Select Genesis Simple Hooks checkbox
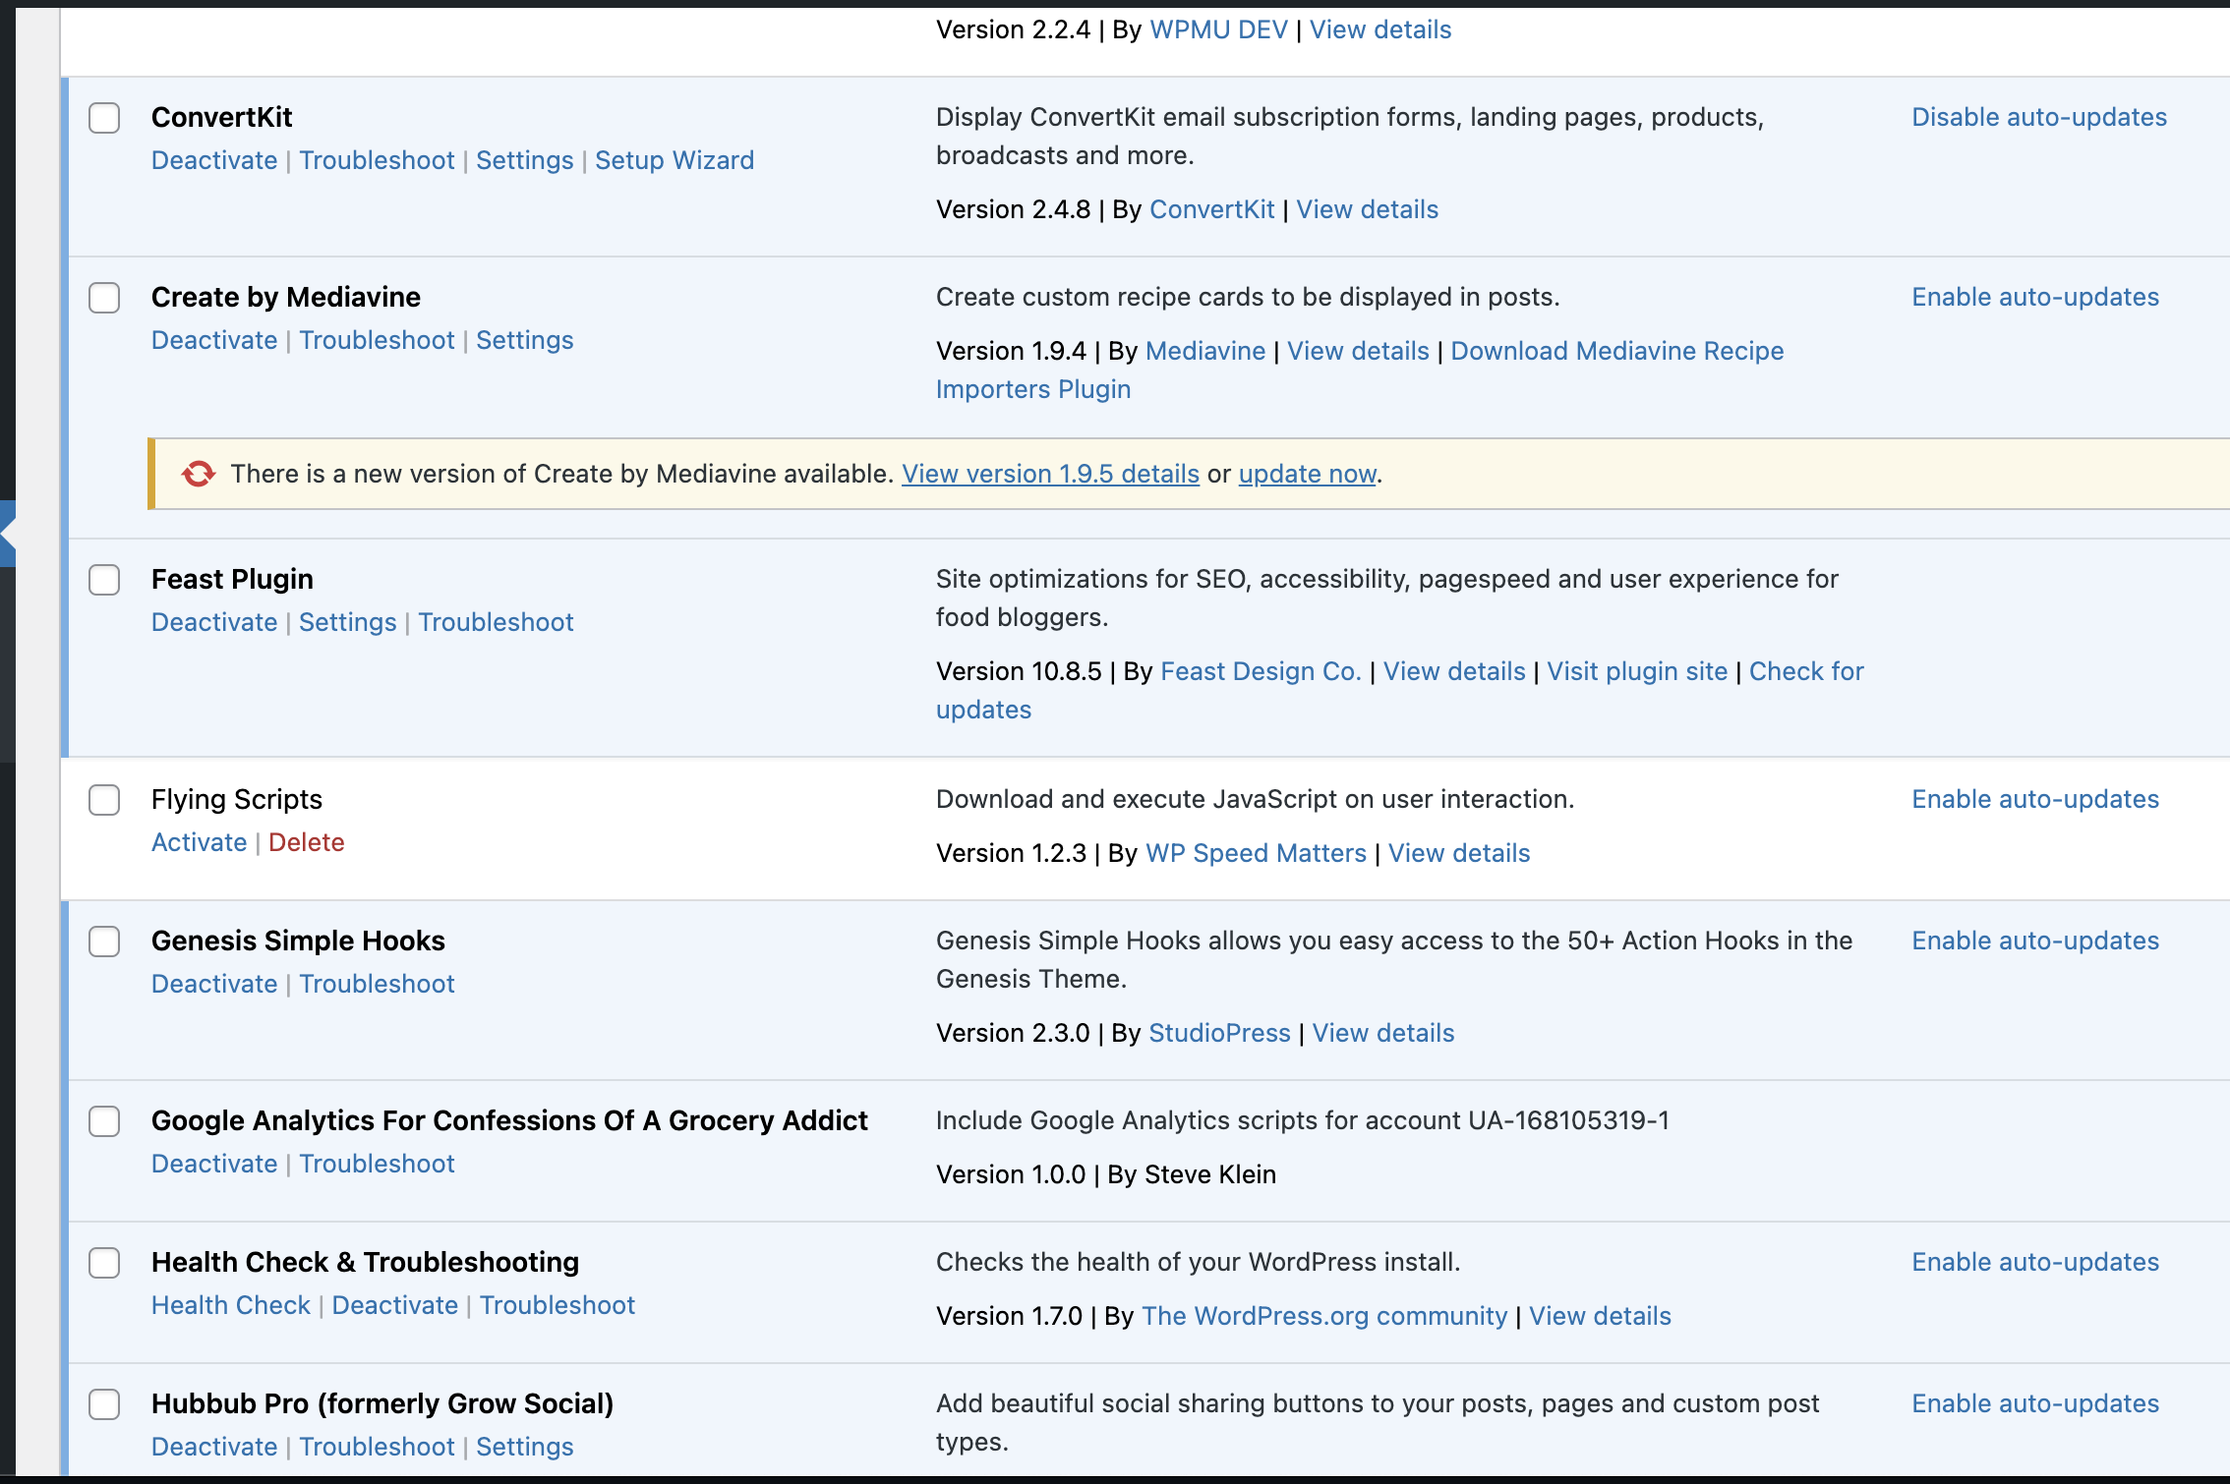 [x=104, y=942]
